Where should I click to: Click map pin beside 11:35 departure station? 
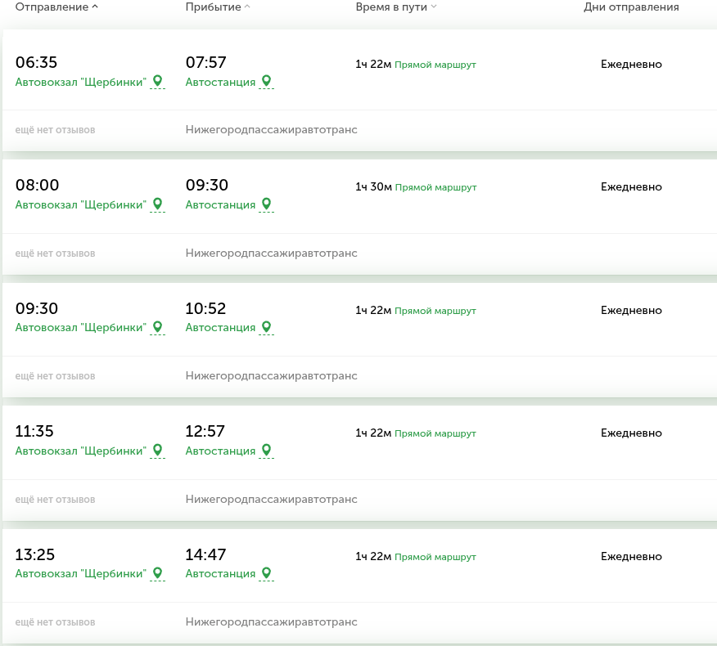(x=158, y=450)
